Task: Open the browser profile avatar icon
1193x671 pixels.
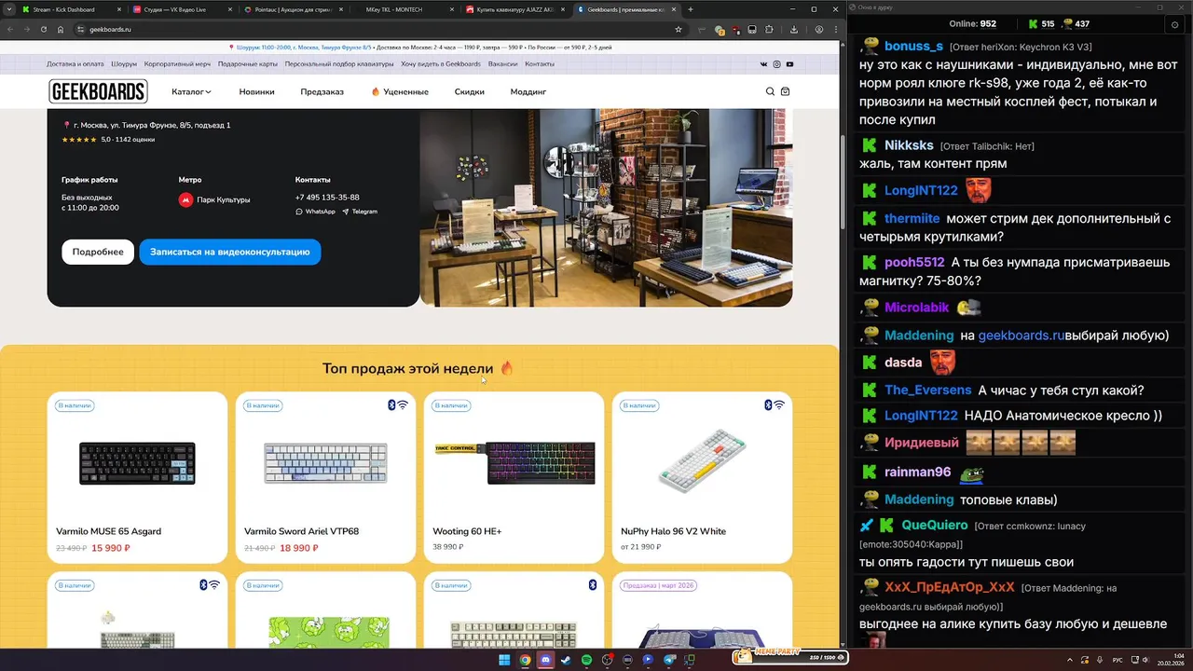Action: click(x=819, y=29)
